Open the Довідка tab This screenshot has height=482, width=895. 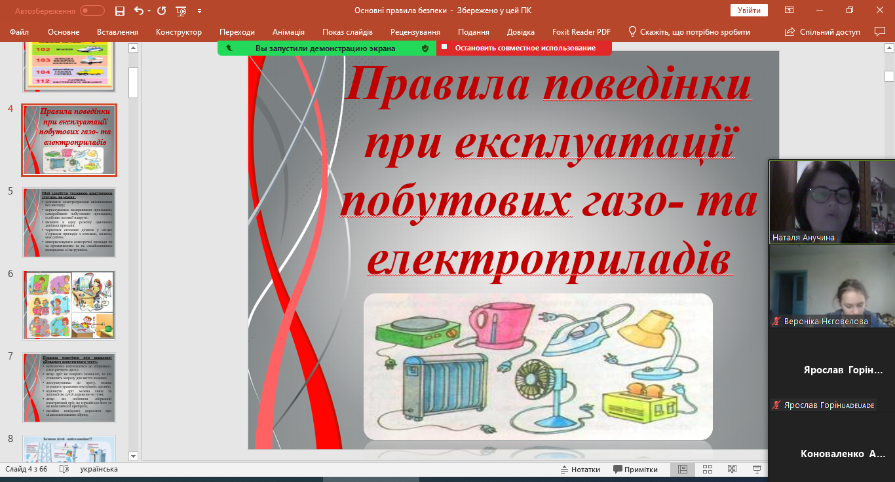click(x=521, y=31)
